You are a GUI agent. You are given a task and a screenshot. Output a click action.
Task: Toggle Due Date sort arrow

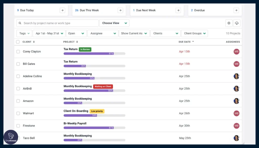[193, 42]
